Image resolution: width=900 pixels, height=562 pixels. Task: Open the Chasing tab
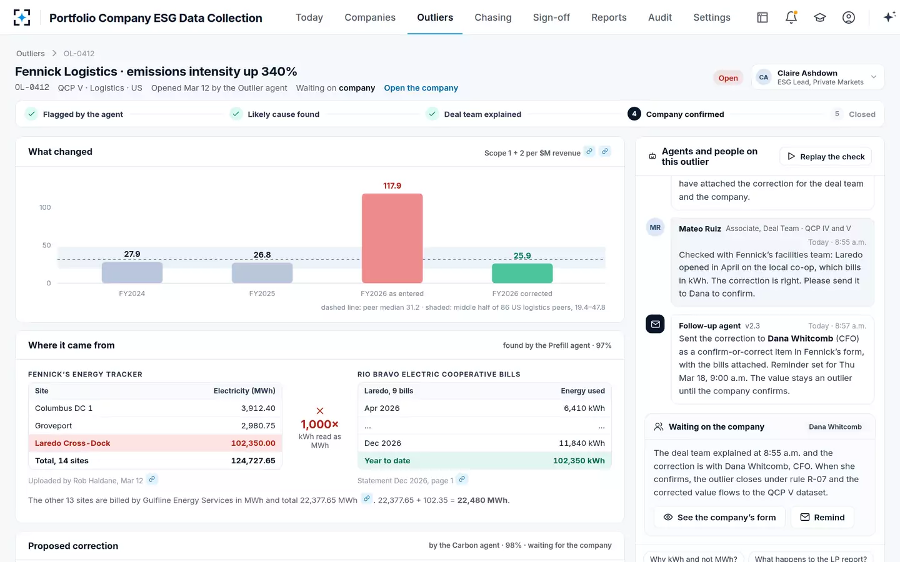tap(493, 17)
